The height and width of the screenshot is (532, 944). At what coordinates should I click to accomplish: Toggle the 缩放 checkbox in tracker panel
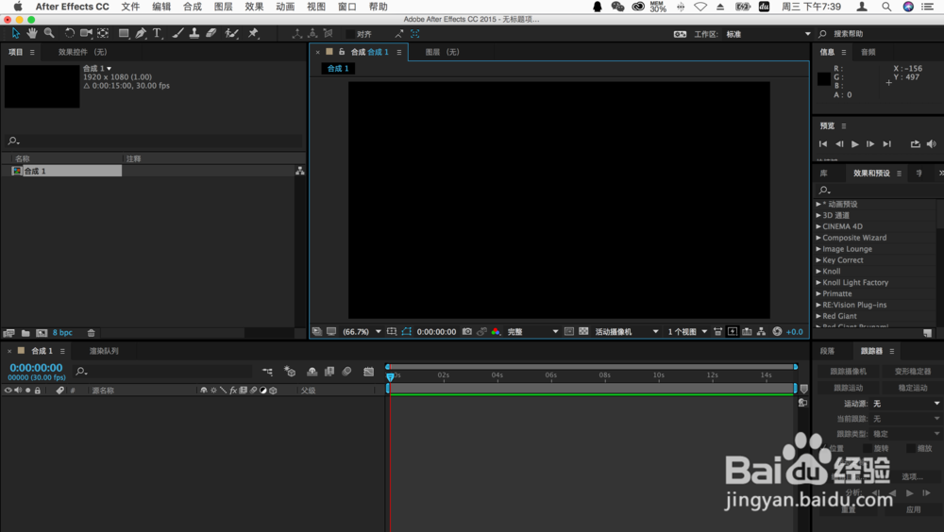(910, 448)
